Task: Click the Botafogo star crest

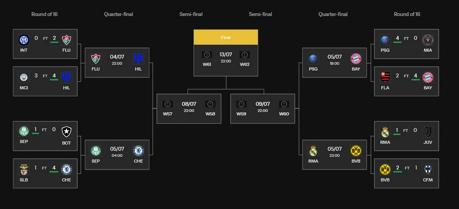Action: (66, 132)
